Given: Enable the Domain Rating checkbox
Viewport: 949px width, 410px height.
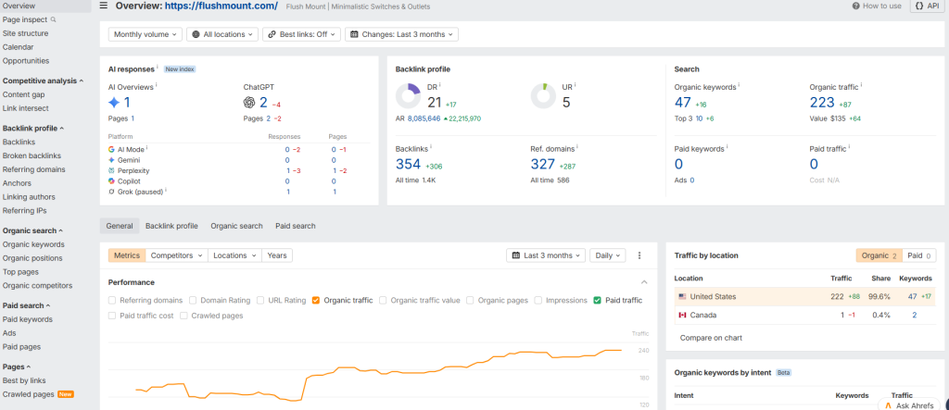Looking at the screenshot, I should coord(193,300).
